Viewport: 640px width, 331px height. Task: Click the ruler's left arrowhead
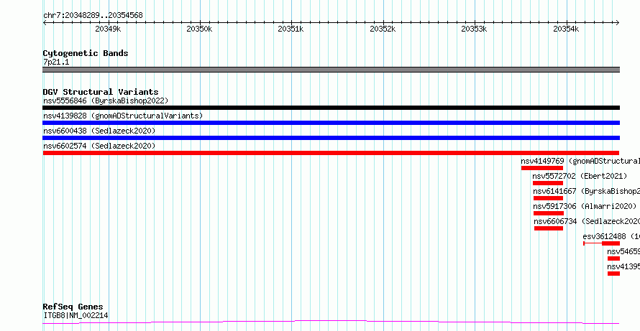[45, 23]
